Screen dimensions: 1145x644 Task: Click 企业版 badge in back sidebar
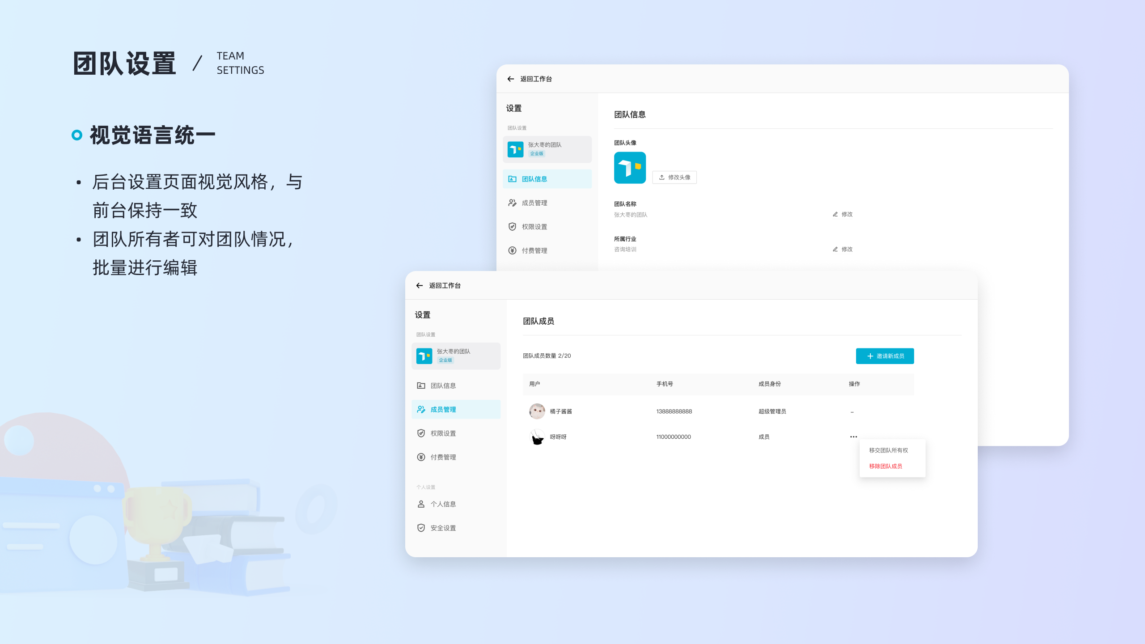tap(537, 153)
